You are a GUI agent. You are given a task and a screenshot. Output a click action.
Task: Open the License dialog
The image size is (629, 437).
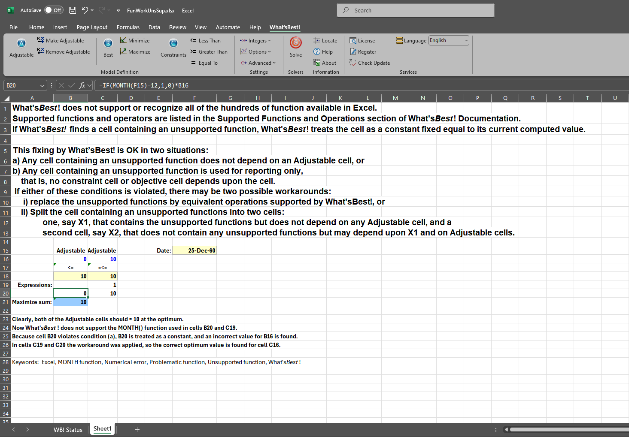pos(362,40)
